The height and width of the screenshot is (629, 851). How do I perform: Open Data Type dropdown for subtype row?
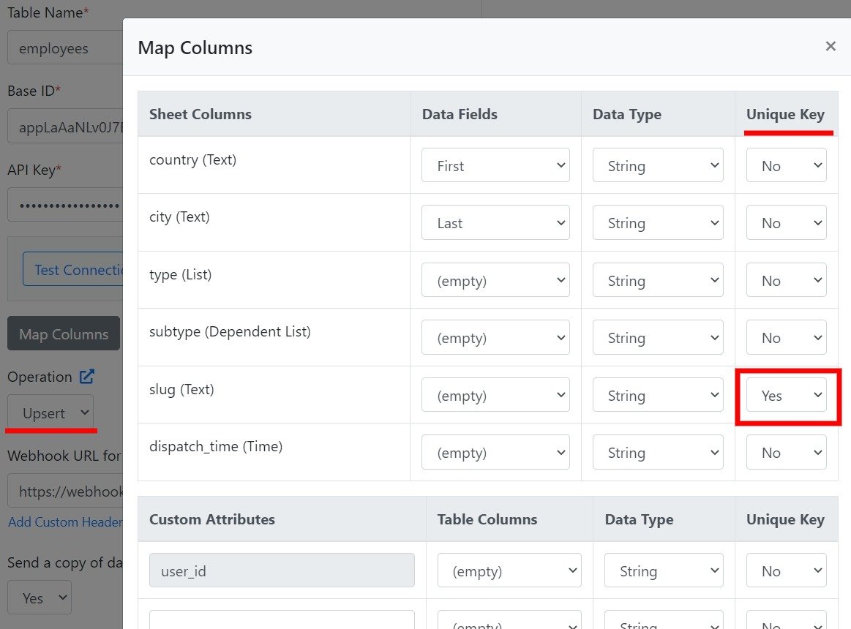click(x=658, y=338)
